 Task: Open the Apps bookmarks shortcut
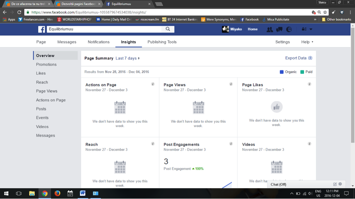pyautogui.click(x=9, y=19)
